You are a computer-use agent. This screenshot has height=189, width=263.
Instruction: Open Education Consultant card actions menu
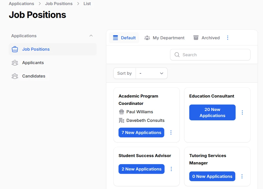[242, 112]
